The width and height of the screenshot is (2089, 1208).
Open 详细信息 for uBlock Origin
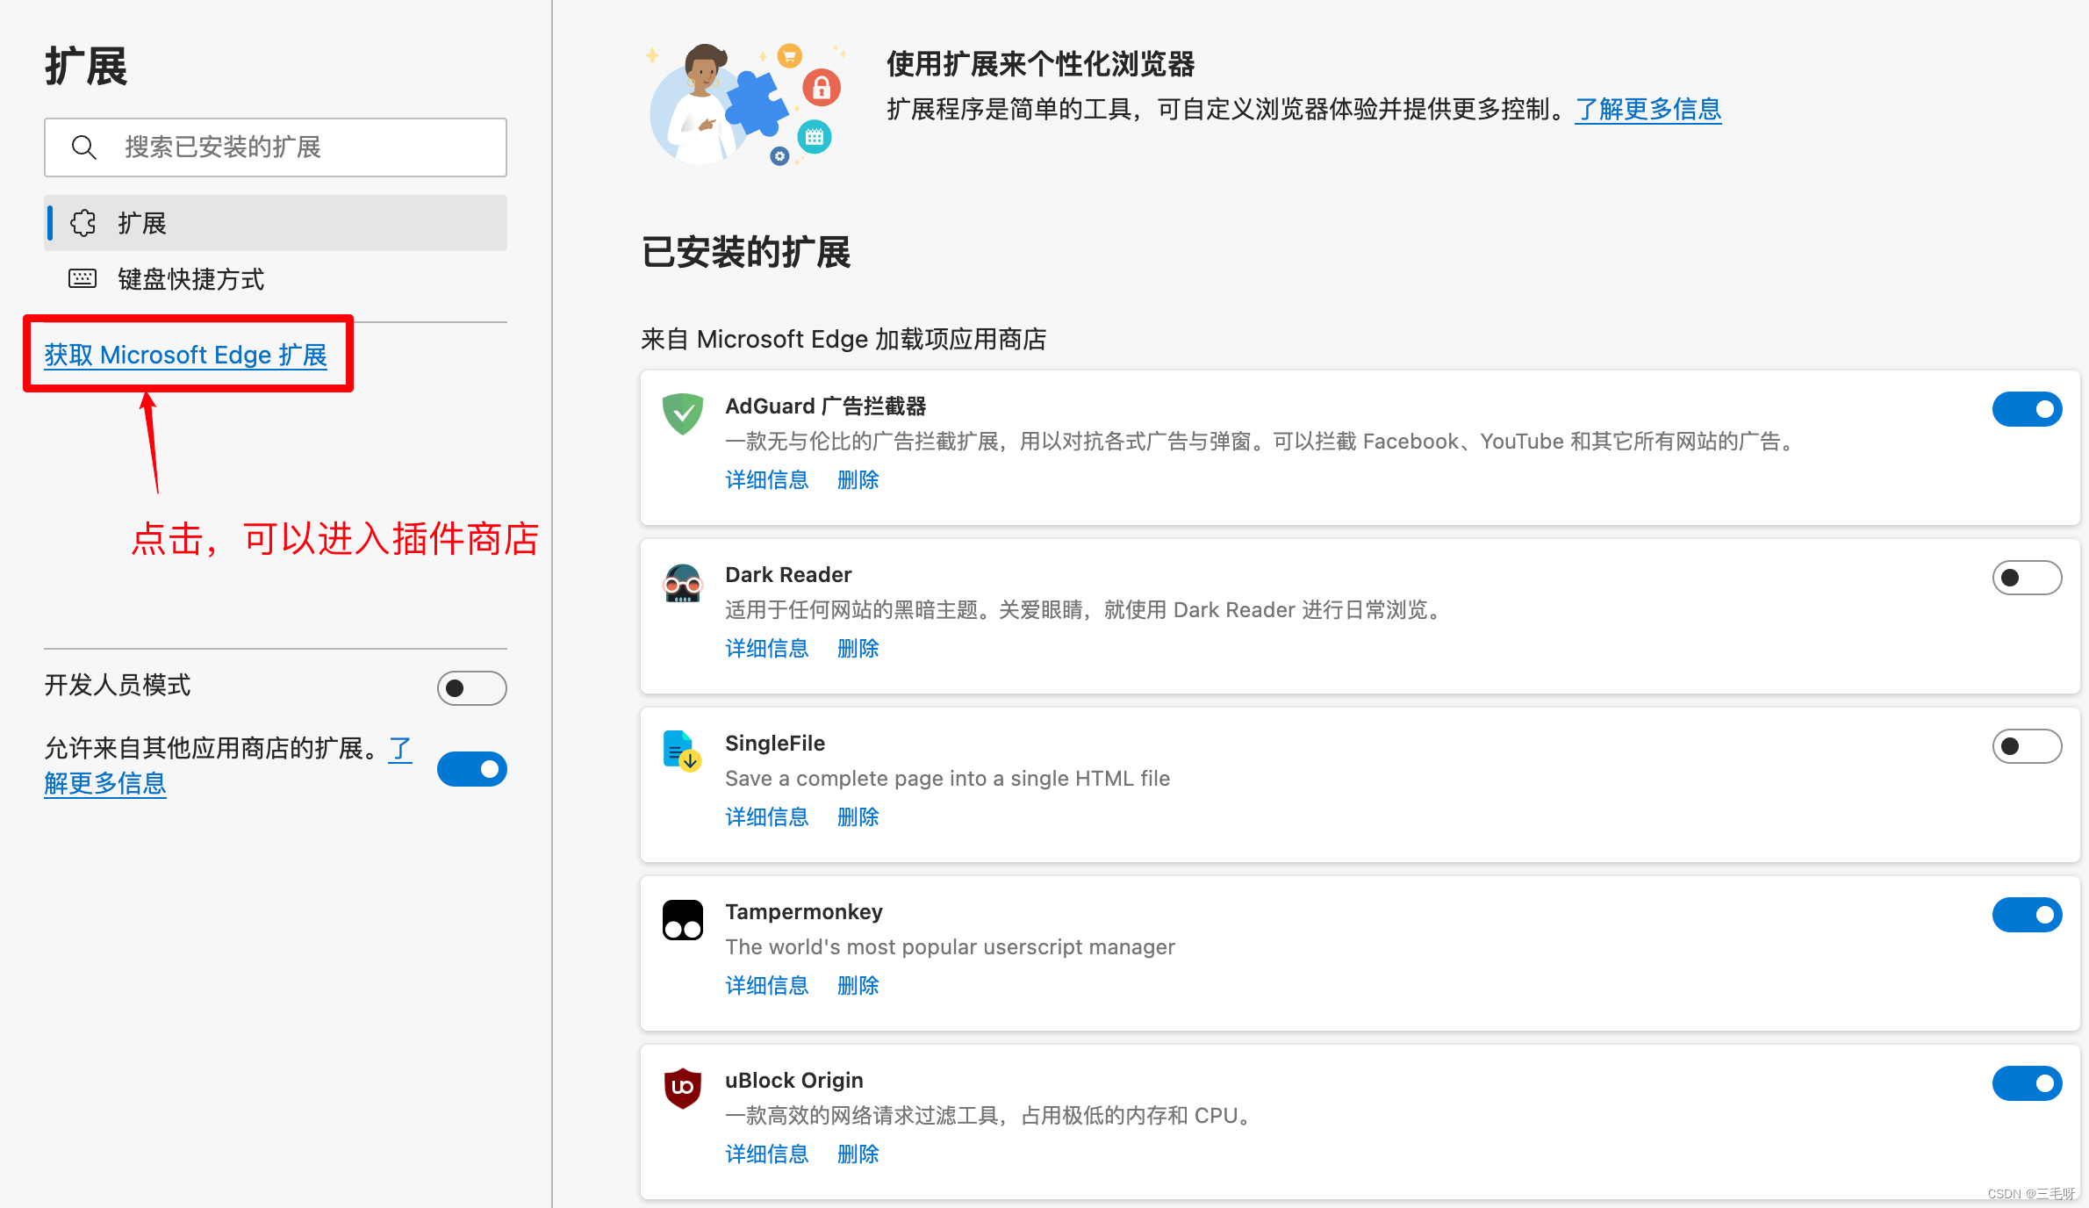click(x=766, y=1154)
